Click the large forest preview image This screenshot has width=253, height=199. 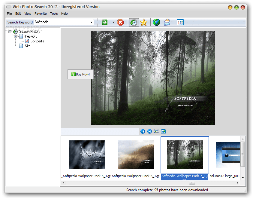(153, 78)
